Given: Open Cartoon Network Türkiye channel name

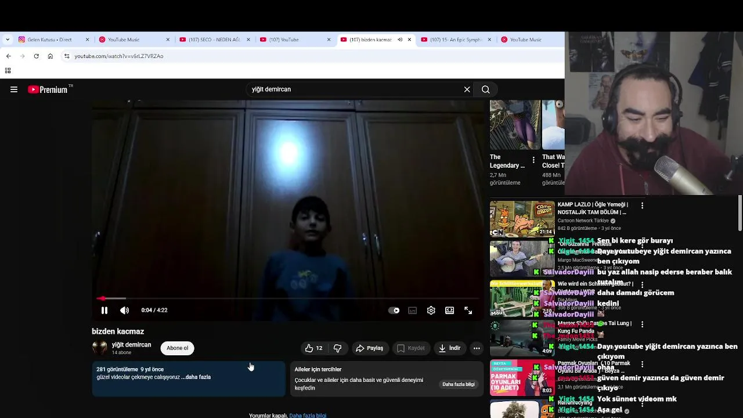Looking at the screenshot, I should (583, 221).
